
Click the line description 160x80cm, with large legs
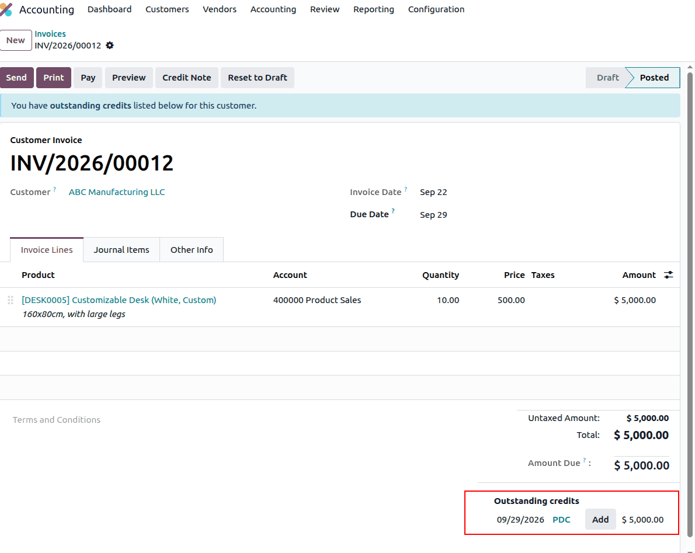[74, 314]
